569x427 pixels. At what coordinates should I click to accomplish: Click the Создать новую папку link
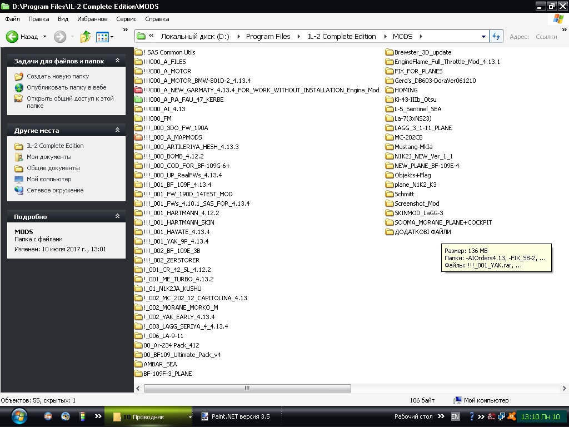click(58, 76)
